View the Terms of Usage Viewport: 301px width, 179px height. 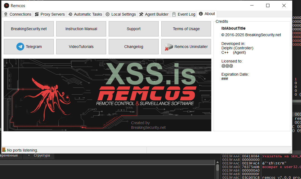pyautogui.click(x=186, y=29)
